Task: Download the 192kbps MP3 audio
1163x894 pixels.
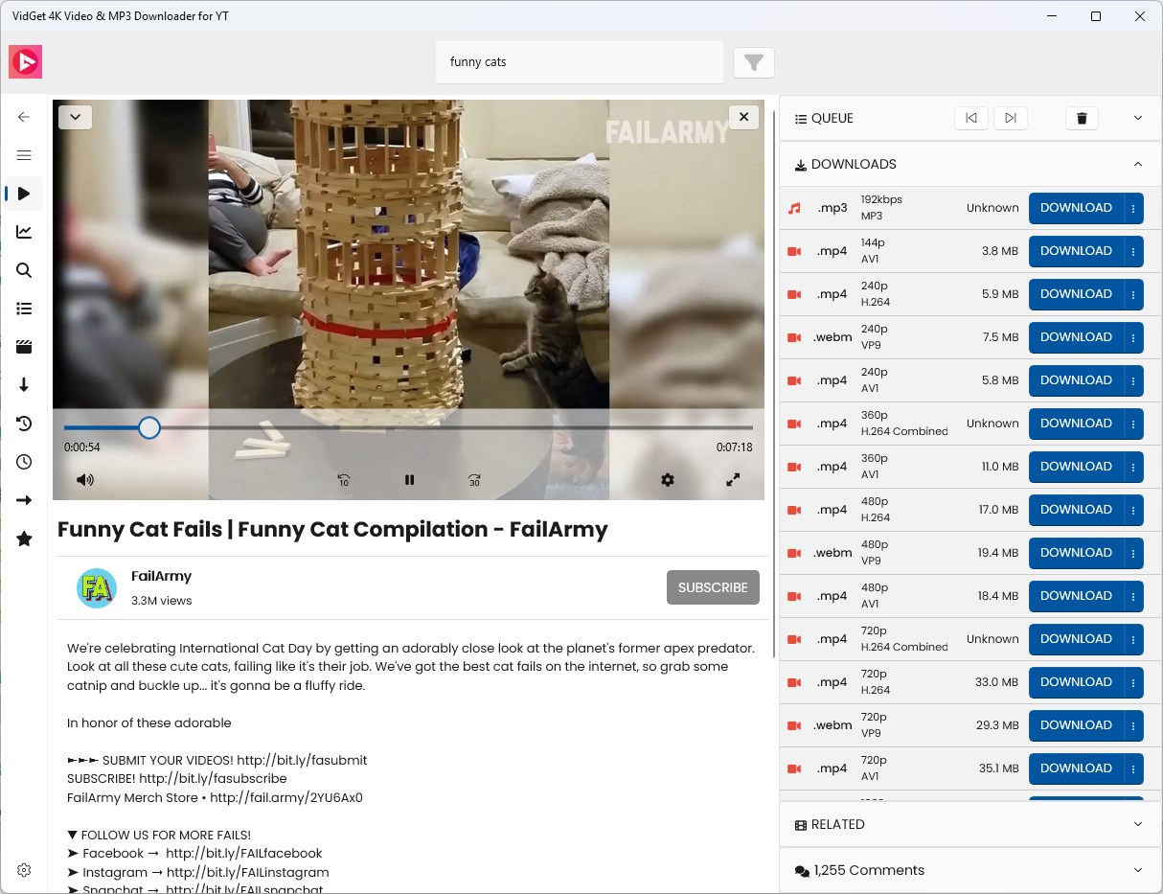Action: pos(1076,208)
